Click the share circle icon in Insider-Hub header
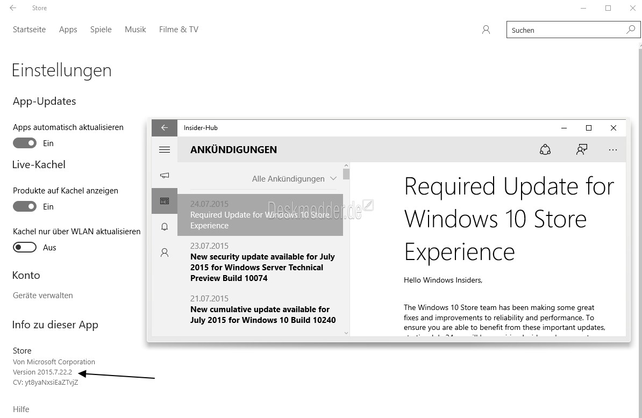642x418 pixels. pyautogui.click(x=545, y=150)
